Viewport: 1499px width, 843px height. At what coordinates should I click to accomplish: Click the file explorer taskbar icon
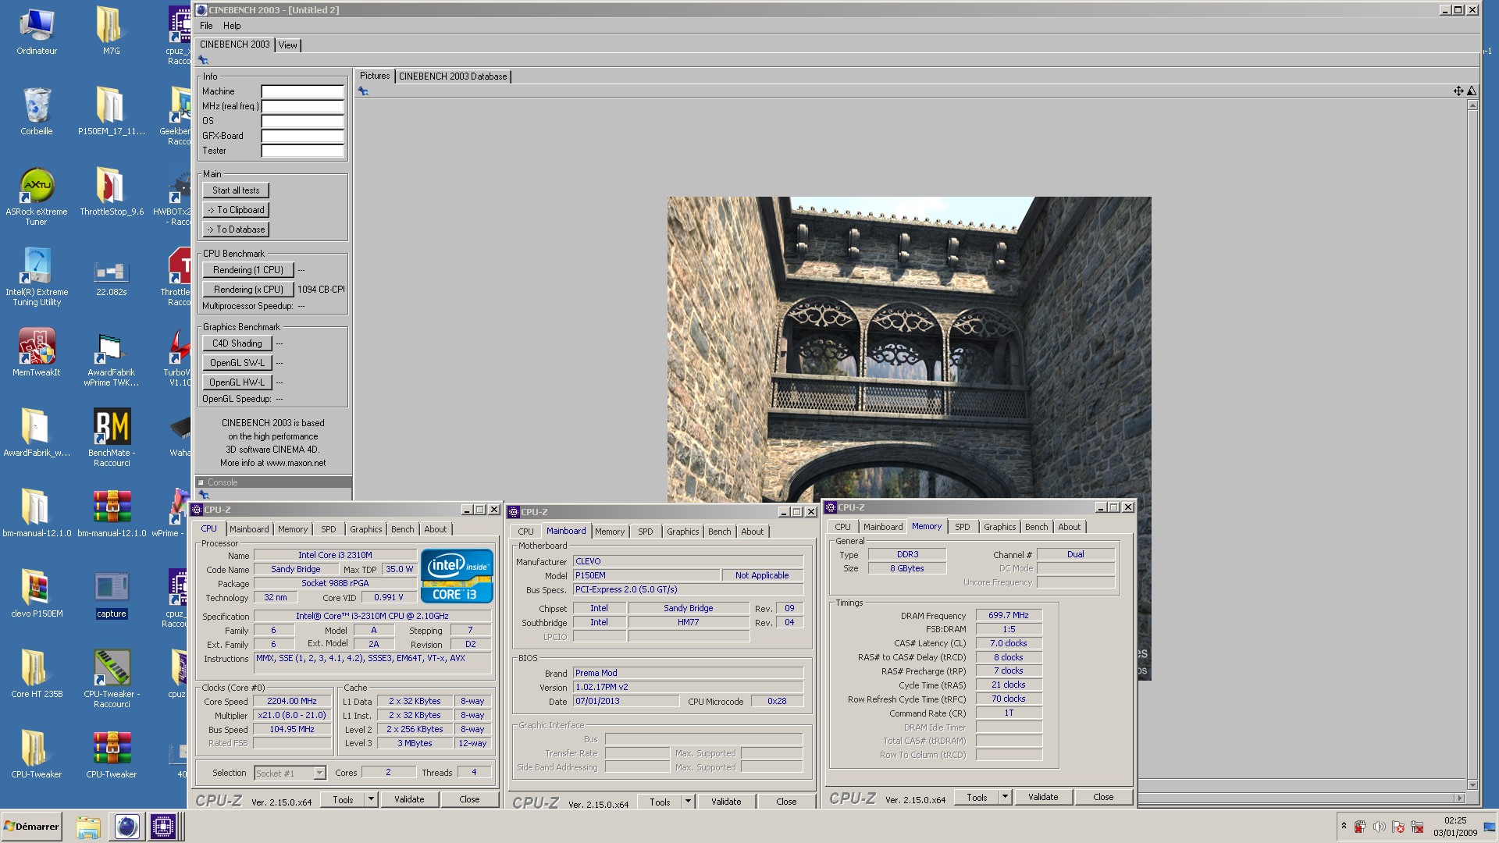click(x=87, y=827)
